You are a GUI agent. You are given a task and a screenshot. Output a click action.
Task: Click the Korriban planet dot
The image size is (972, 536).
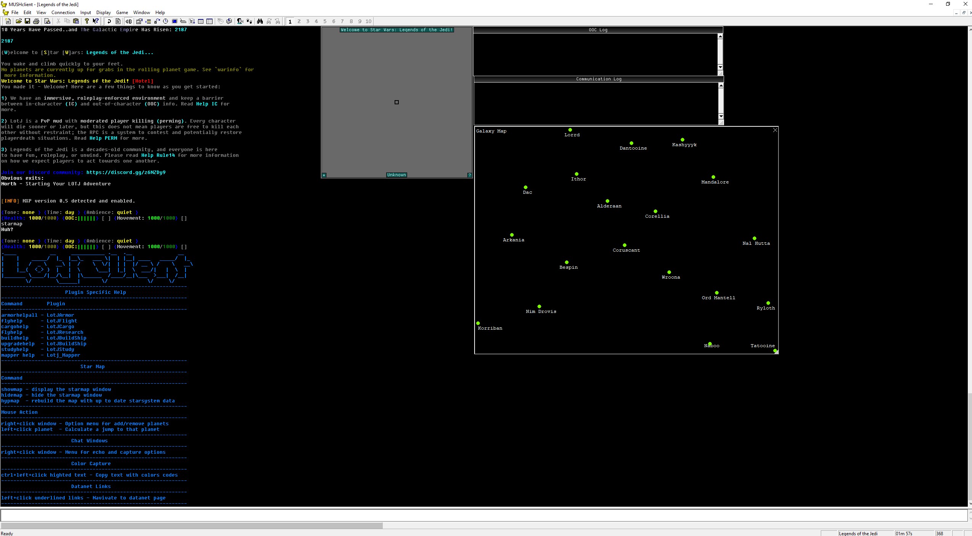coord(478,323)
